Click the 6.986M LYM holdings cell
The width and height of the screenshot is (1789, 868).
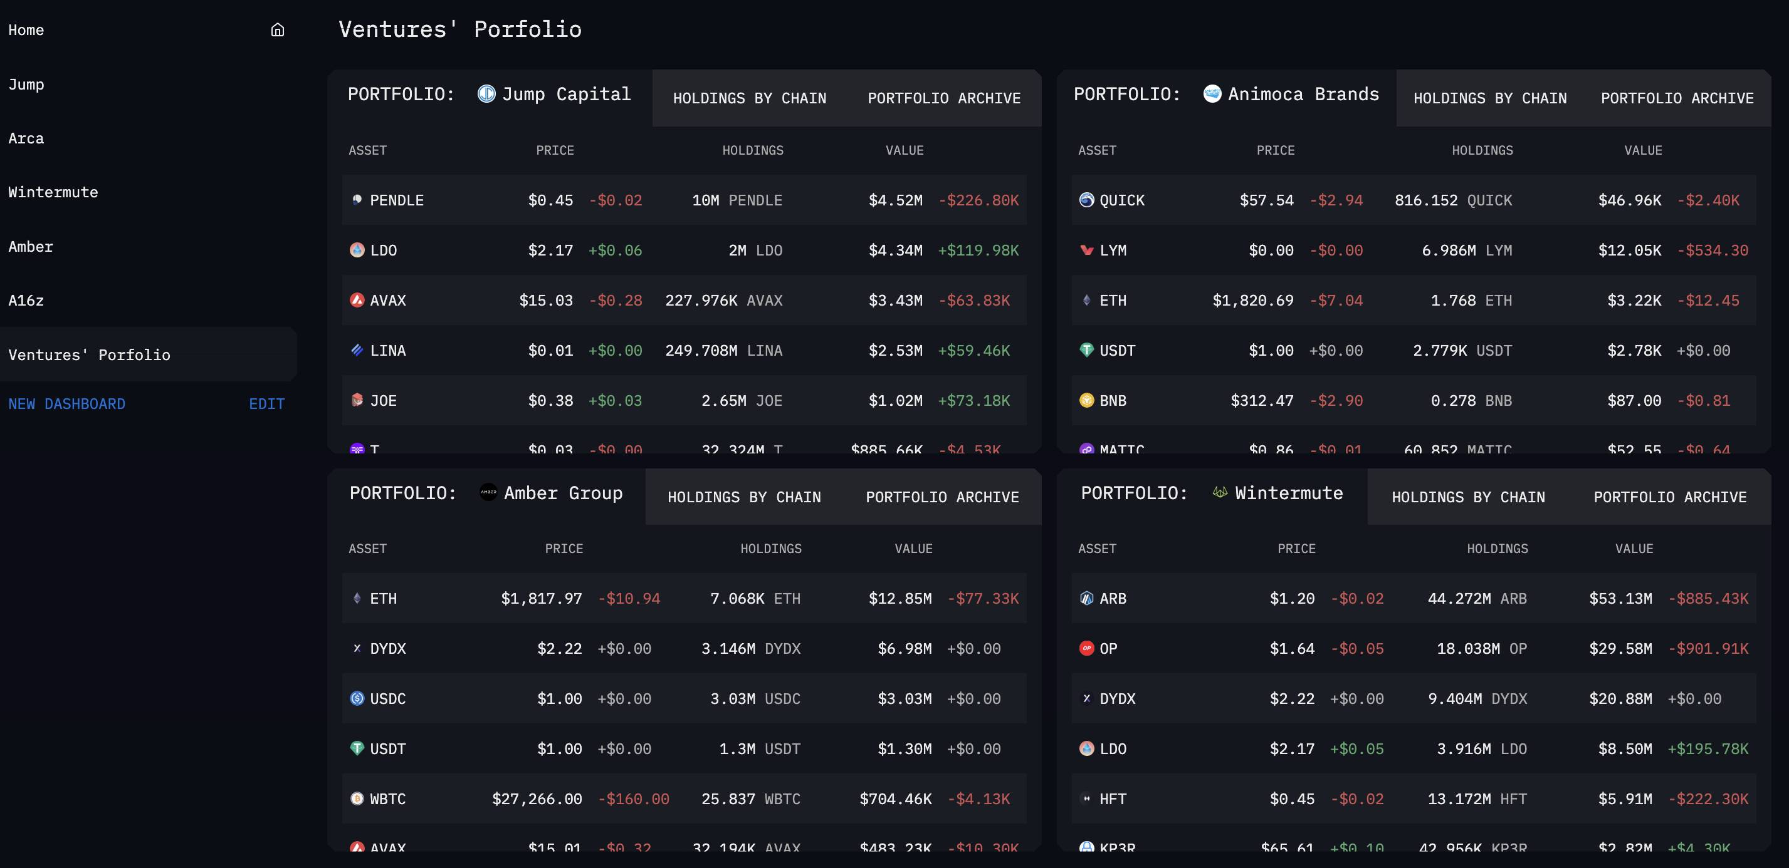pos(1467,251)
